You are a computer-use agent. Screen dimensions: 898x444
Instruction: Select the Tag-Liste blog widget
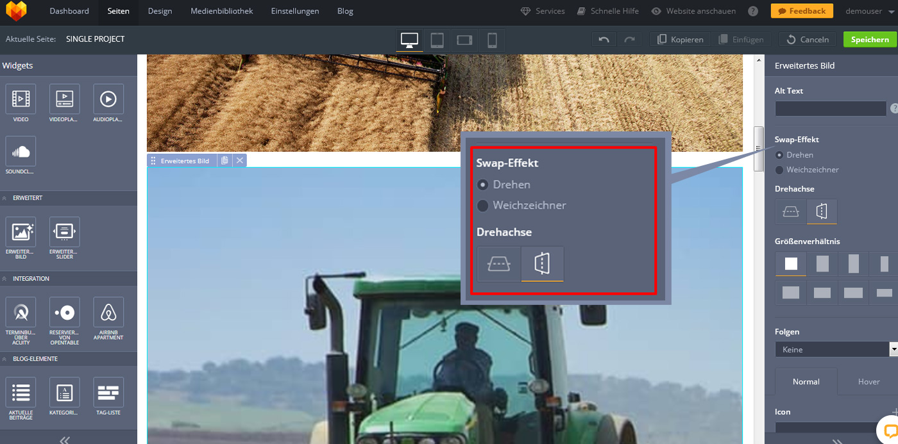(x=108, y=392)
